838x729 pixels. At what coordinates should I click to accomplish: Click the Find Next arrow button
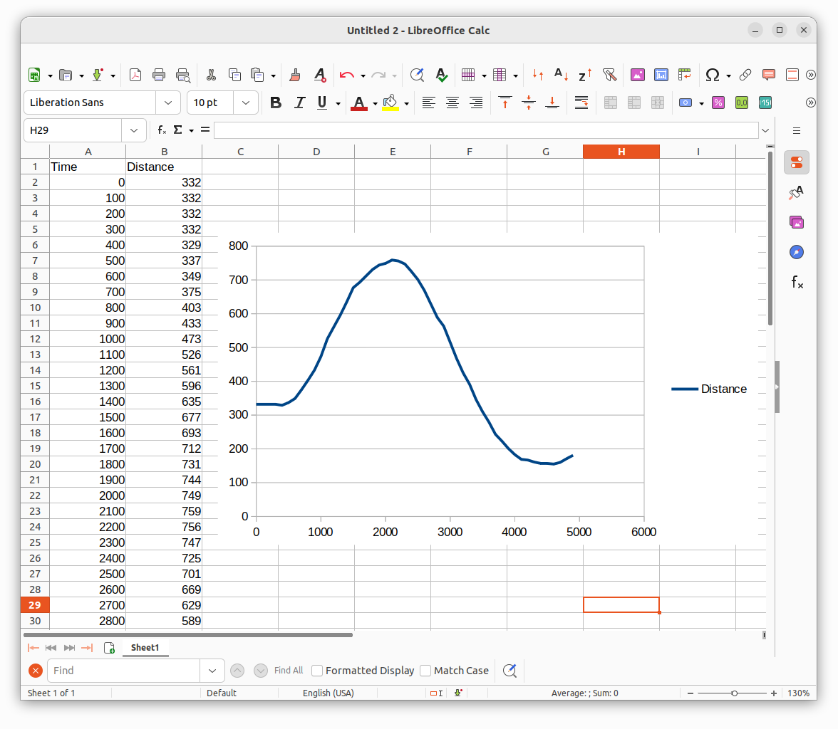pyautogui.click(x=260, y=671)
